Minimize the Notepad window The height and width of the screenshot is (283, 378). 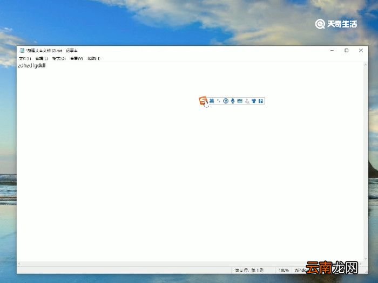(x=332, y=50)
